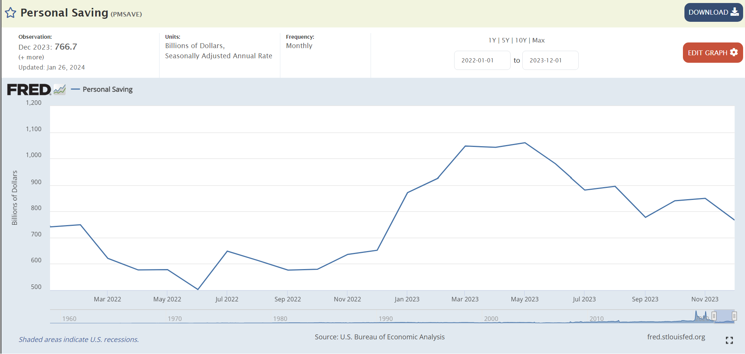Click the 1990 point on the timeline navigator
745x354 pixels.
point(386,319)
